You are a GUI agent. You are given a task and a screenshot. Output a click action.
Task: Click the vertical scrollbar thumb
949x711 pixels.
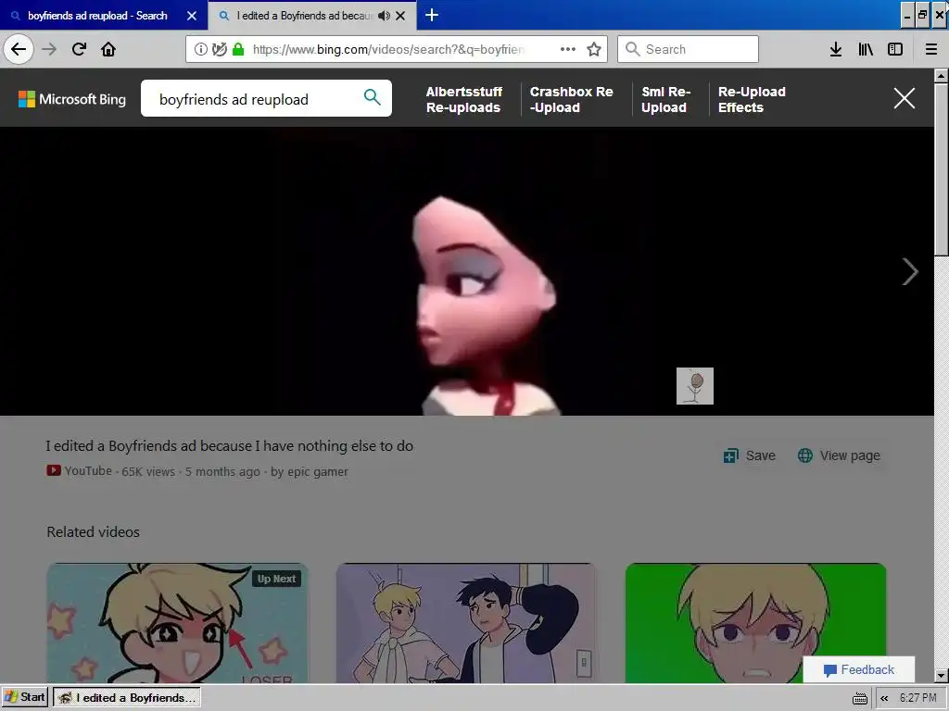click(942, 169)
